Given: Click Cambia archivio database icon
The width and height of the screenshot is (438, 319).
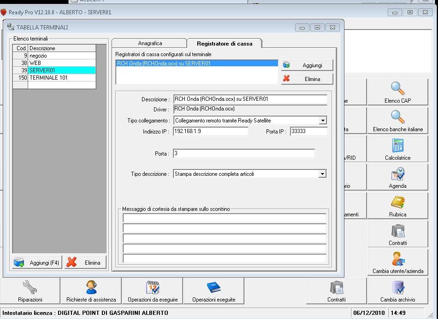Looking at the screenshot, I should tap(397, 288).
